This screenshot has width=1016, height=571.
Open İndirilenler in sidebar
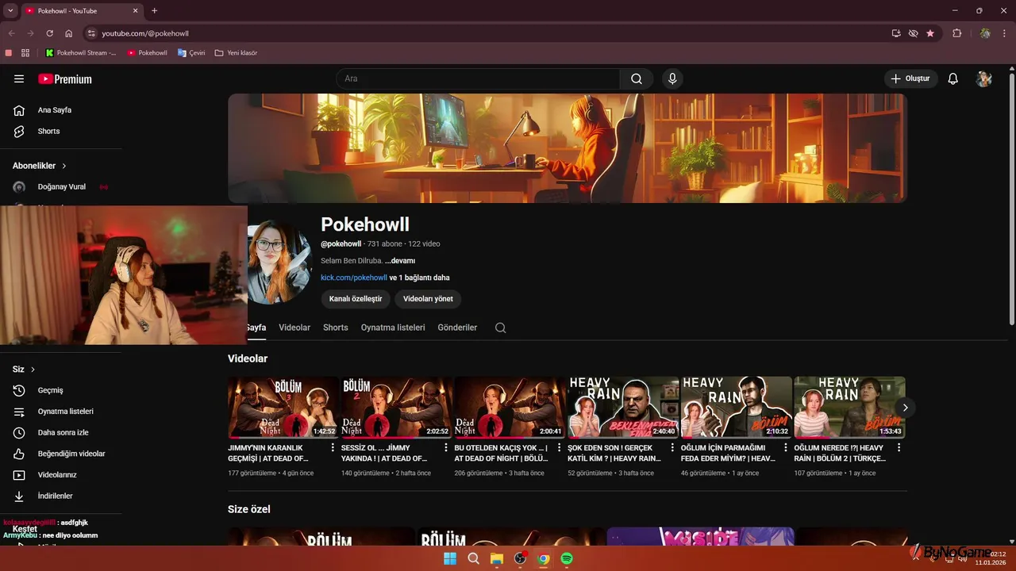click(x=56, y=496)
